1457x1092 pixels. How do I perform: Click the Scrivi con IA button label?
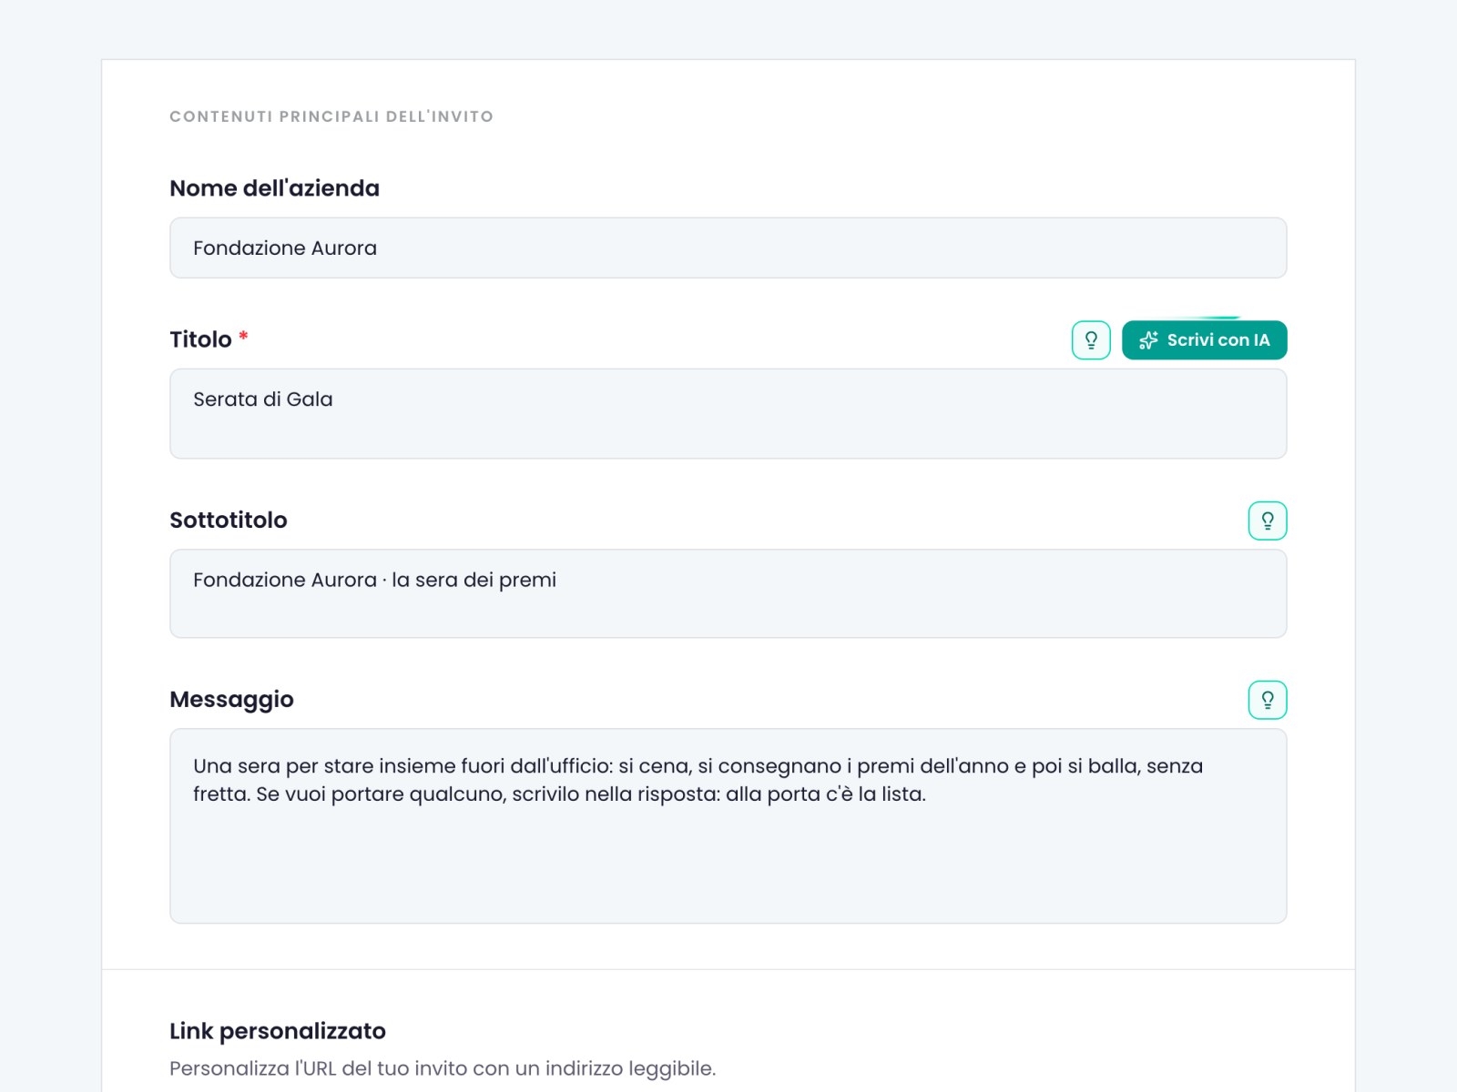coord(1218,340)
